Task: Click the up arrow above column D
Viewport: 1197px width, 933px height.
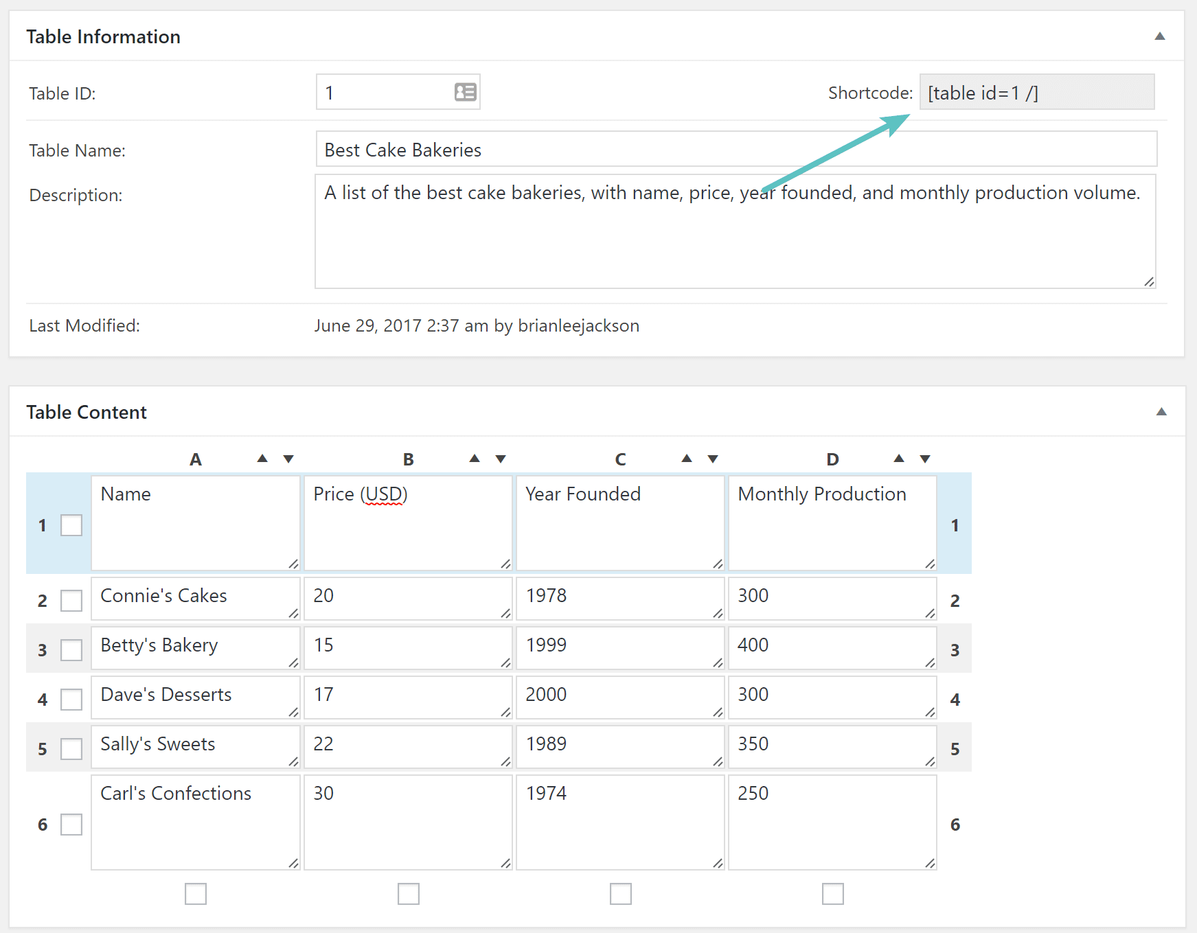Action: (x=899, y=458)
